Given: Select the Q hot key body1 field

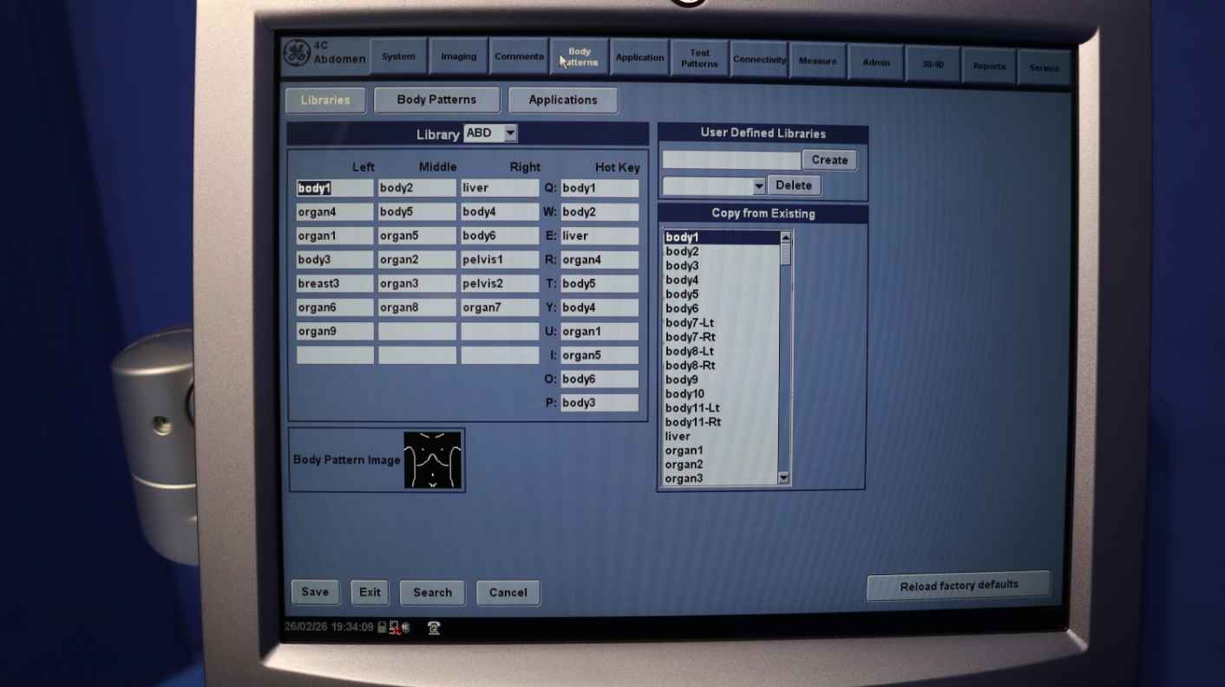Looking at the screenshot, I should coord(599,188).
